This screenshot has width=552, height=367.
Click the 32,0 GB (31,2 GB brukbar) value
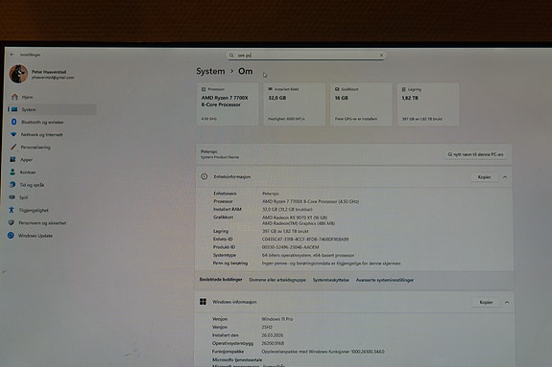(x=287, y=210)
